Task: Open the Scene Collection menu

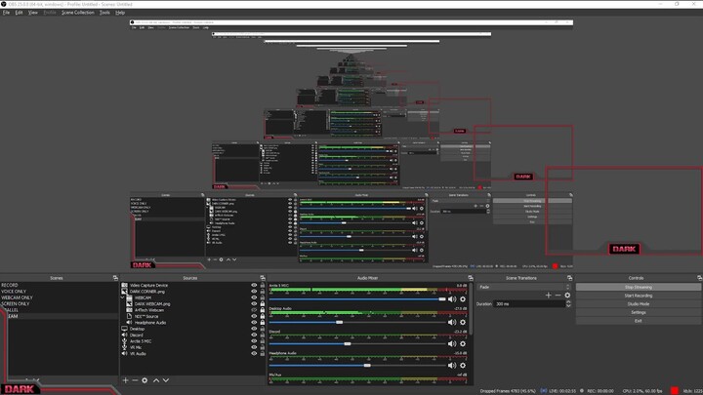Action: click(x=77, y=13)
